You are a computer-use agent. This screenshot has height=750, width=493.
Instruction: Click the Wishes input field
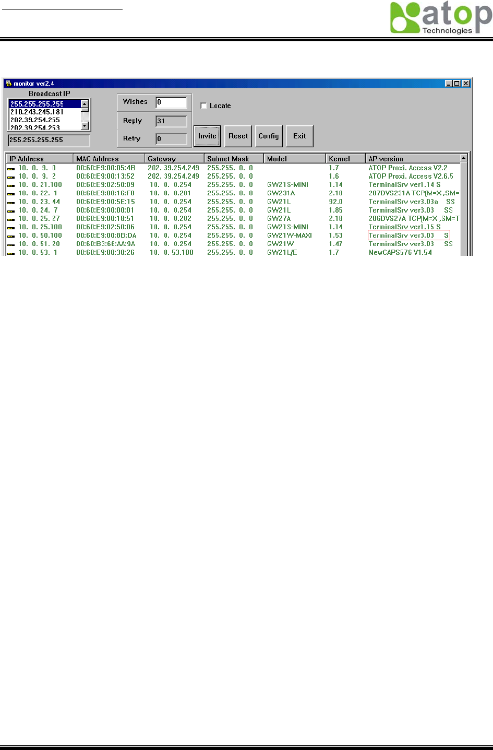171,102
